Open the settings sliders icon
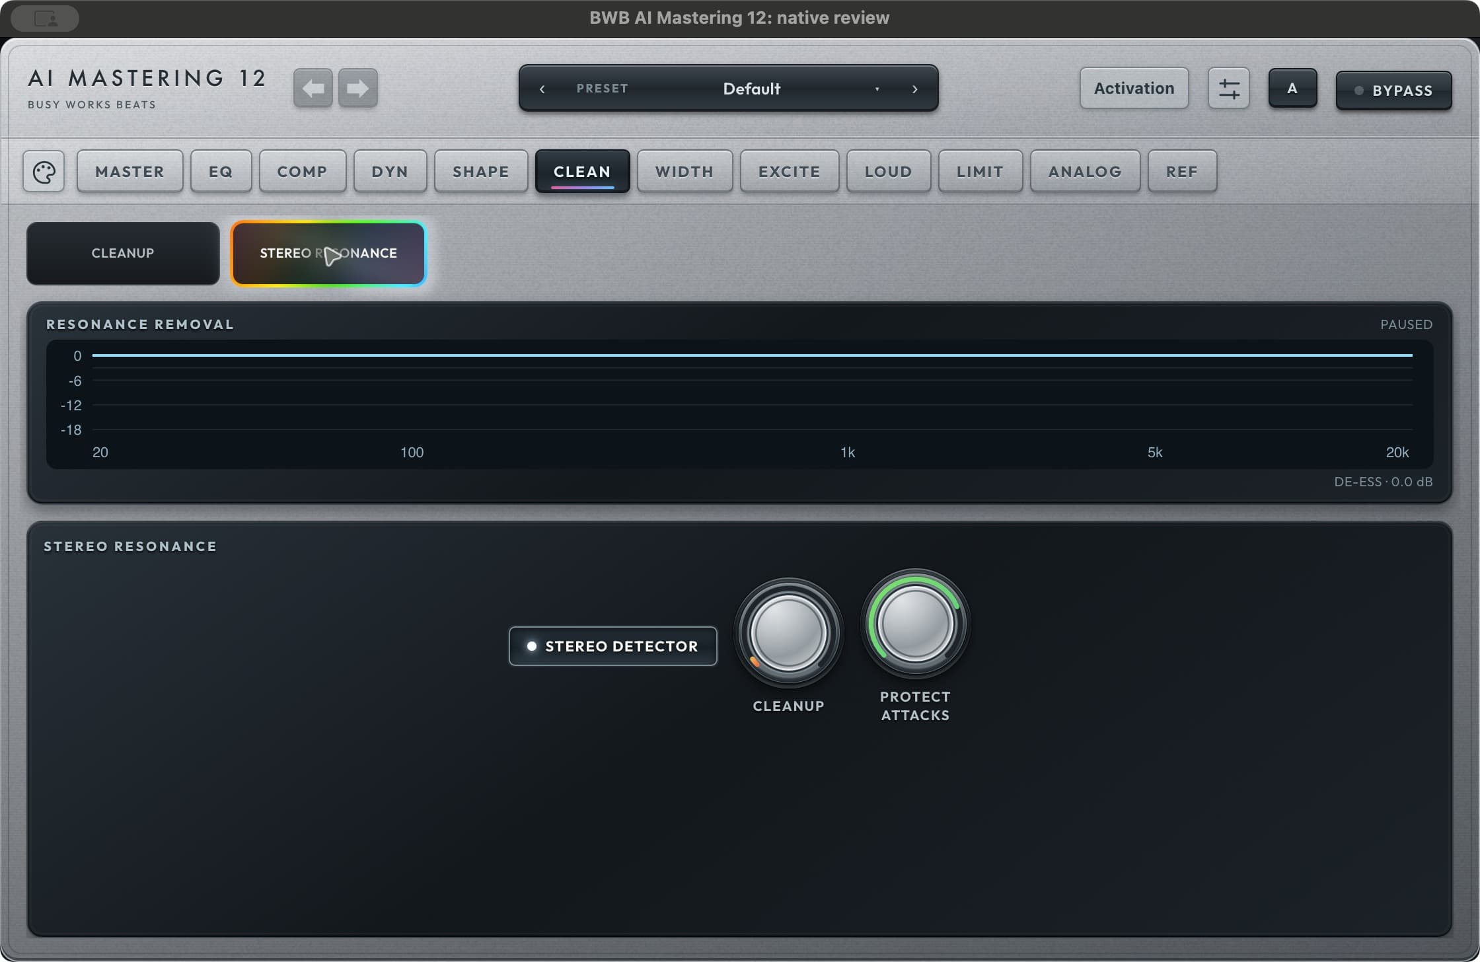 pos(1228,89)
